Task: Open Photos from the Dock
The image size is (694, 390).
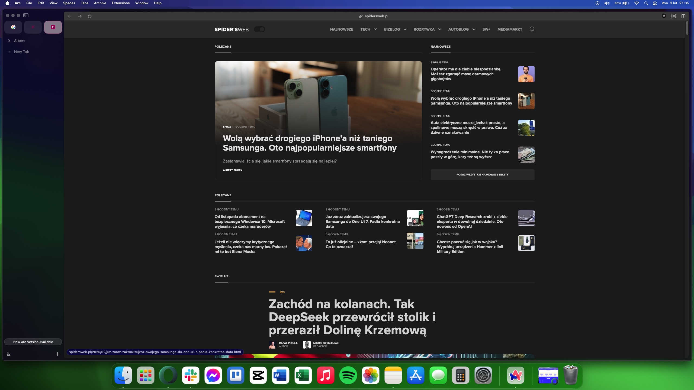Action: [371, 375]
